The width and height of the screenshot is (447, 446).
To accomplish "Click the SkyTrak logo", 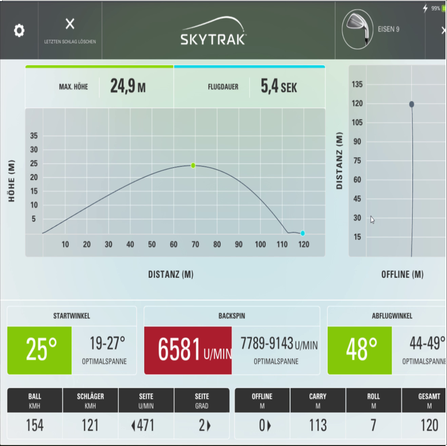I will 213,32.
